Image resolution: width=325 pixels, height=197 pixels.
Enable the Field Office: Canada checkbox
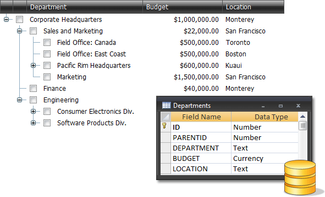pyautogui.click(x=47, y=43)
